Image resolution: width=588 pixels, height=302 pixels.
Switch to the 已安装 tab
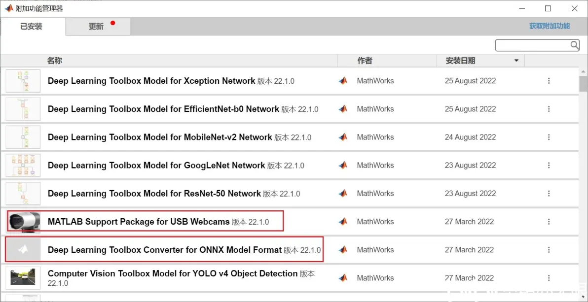[x=33, y=27]
